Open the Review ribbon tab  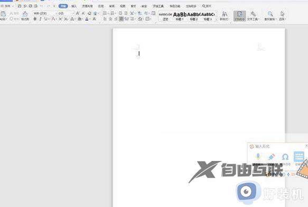pos(112,6)
